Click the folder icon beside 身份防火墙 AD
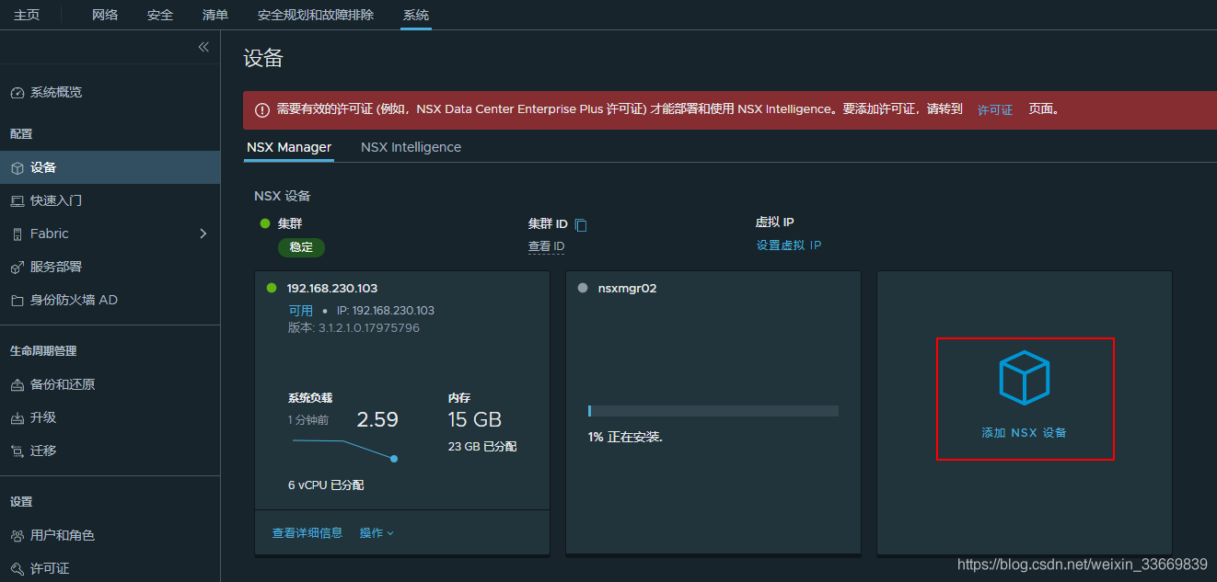 coord(17,301)
